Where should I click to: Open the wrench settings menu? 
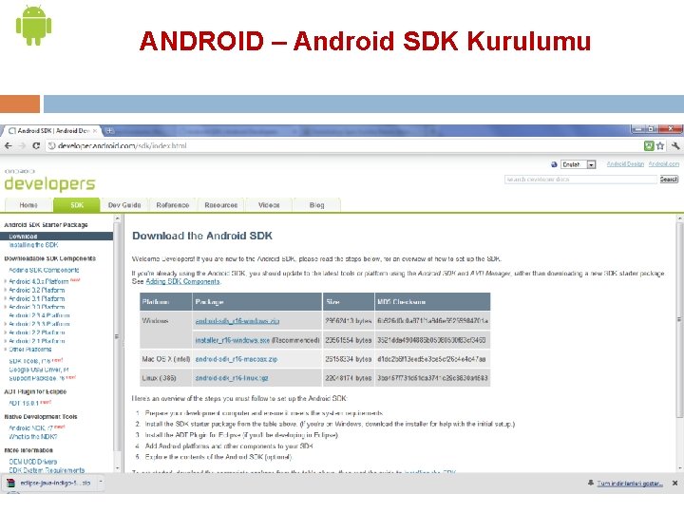(675, 145)
